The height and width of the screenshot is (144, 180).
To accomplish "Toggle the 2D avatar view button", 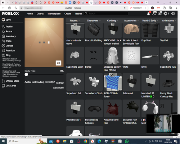I will [x=58, y=63].
